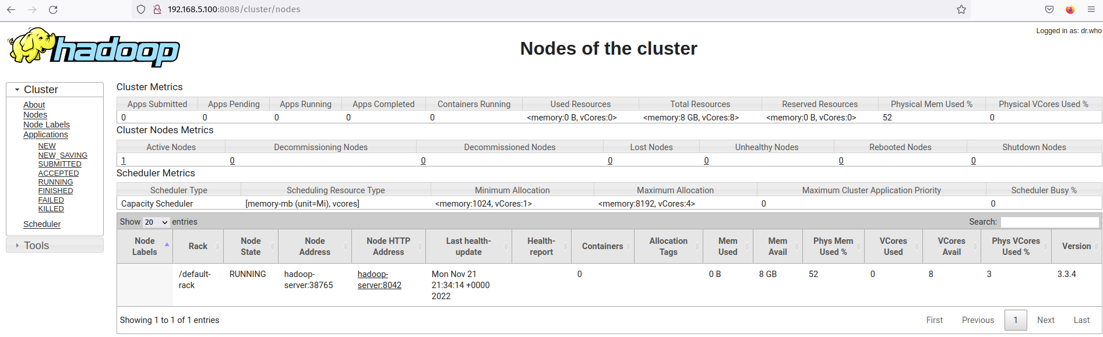
Task: Click the Next pagination button
Action: coord(1045,320)
